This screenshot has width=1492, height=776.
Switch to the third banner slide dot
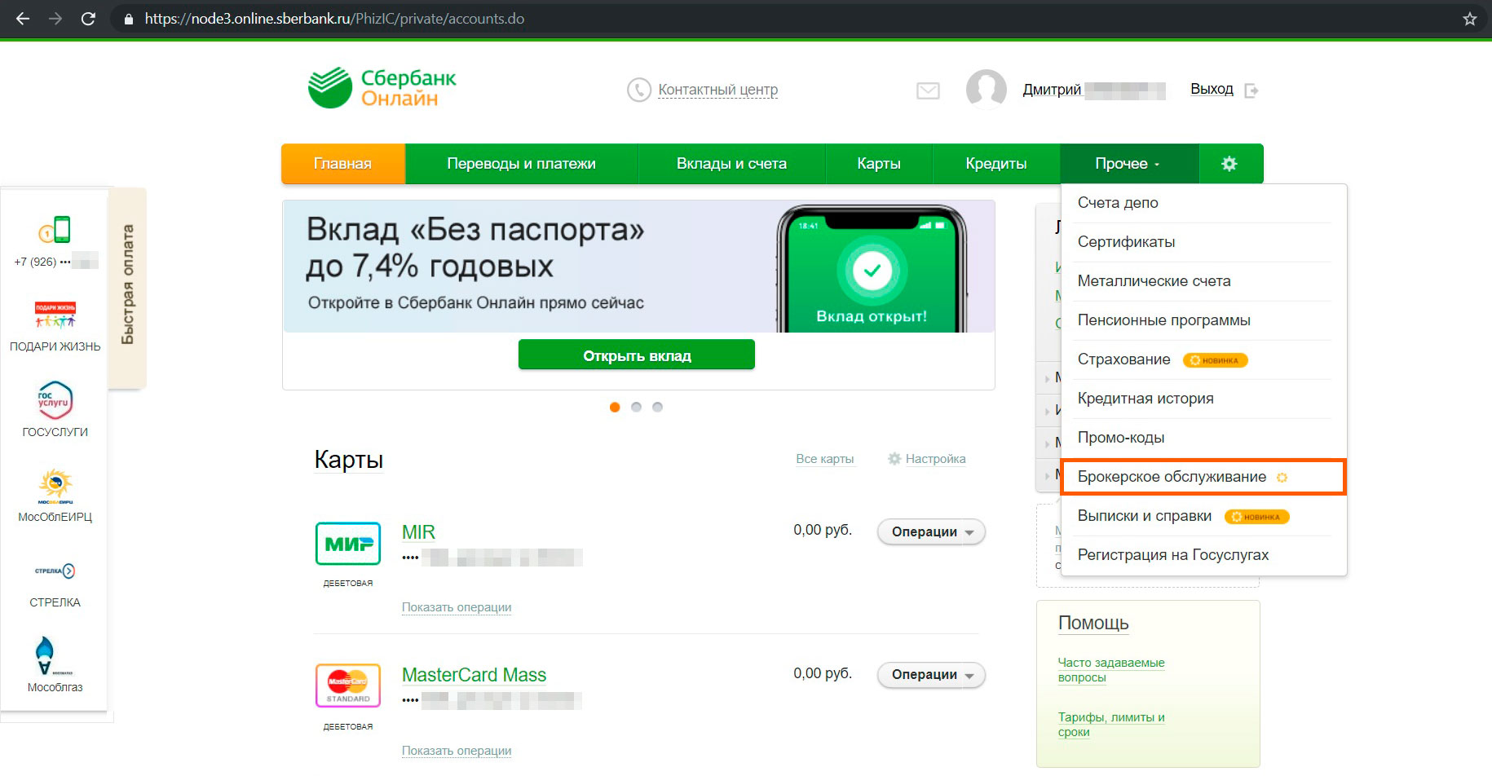(657, 407)
